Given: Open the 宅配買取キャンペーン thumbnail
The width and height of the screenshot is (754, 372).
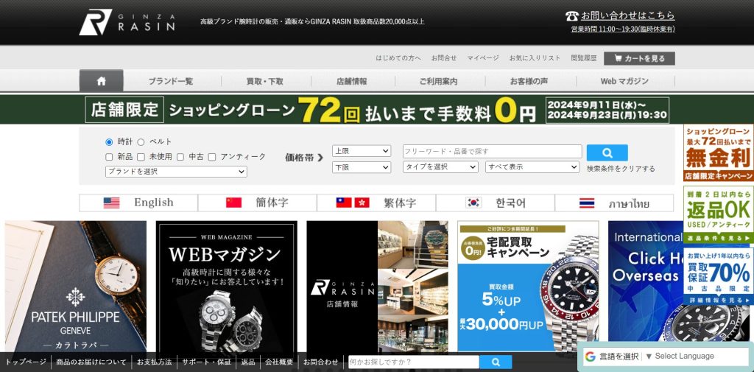Looking at the screenshot, I should click(x=528, y=288).
